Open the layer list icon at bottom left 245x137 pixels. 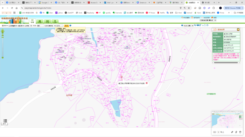coord(5,121)
